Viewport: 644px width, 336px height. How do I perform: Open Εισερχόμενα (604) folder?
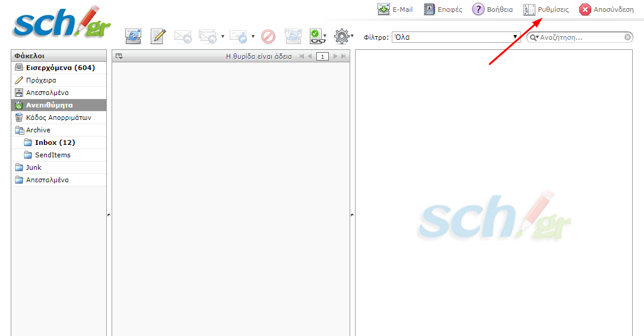click(x=59, y=68)
